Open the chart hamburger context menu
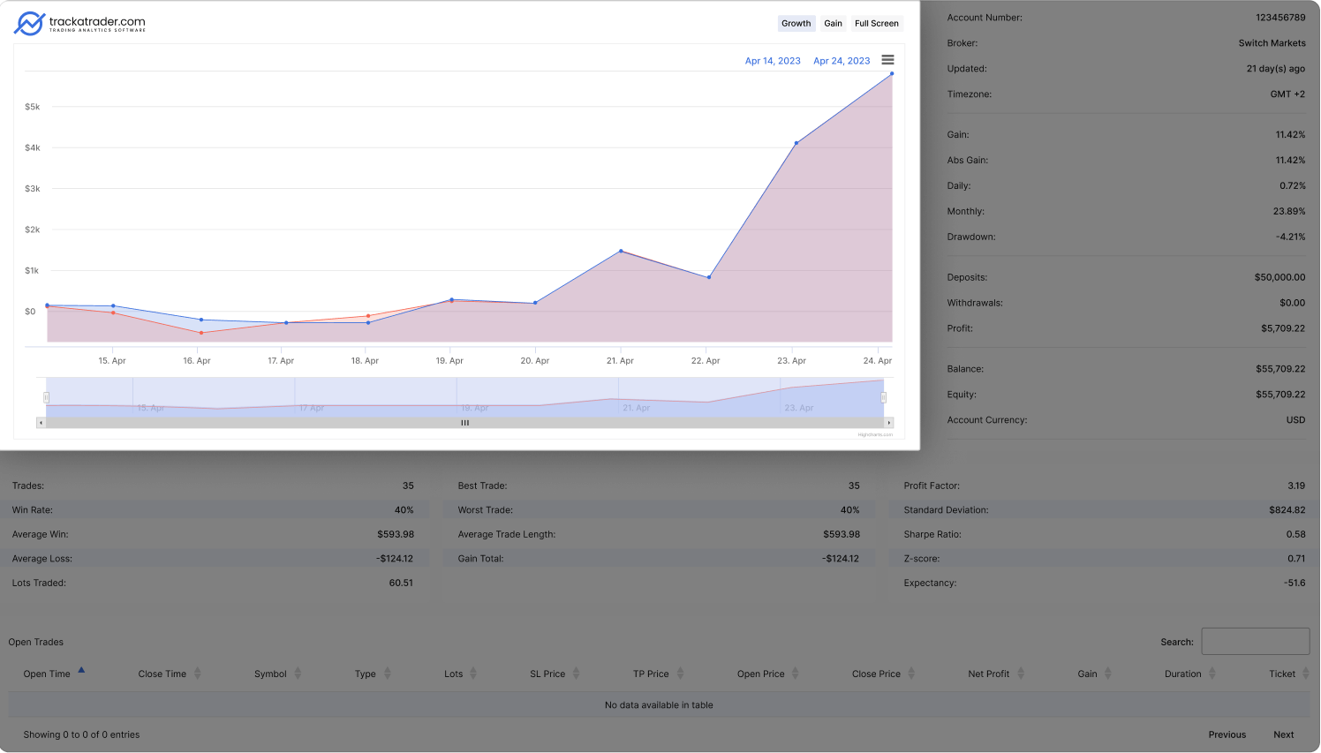The image size is (1321, 753). pyautogui.click(x=887, y=60)
